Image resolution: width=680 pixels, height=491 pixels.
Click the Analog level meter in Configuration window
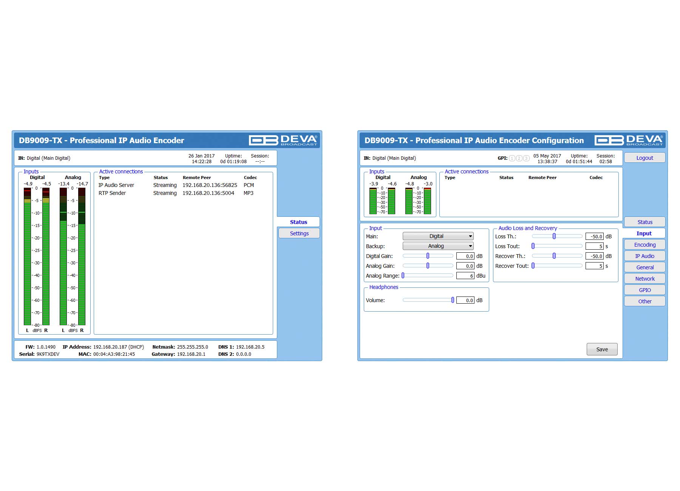coord(418,201)
